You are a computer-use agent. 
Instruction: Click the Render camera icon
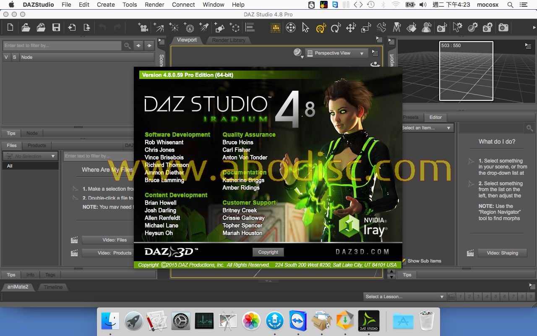point(503,28)
